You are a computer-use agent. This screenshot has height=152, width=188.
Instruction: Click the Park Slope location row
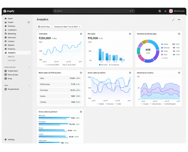pyautogui.click(x=60, y=90)
